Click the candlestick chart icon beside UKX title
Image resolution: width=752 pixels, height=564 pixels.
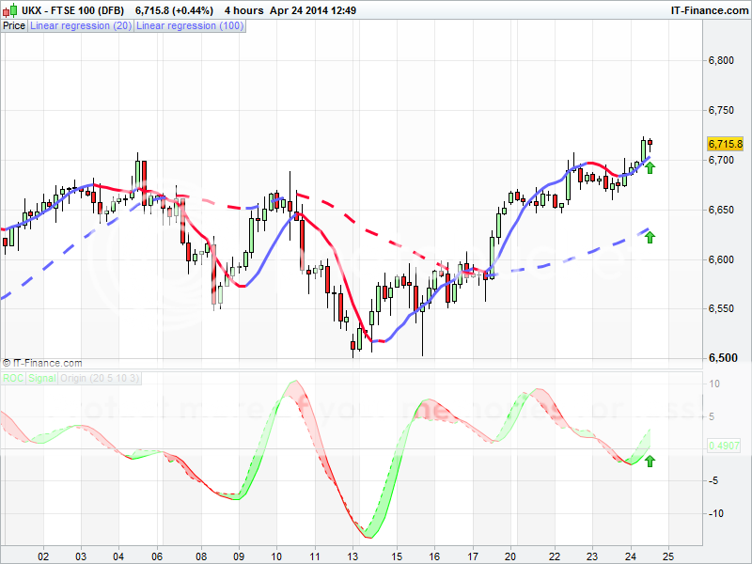pyautogui.click(x=8, y=10)
